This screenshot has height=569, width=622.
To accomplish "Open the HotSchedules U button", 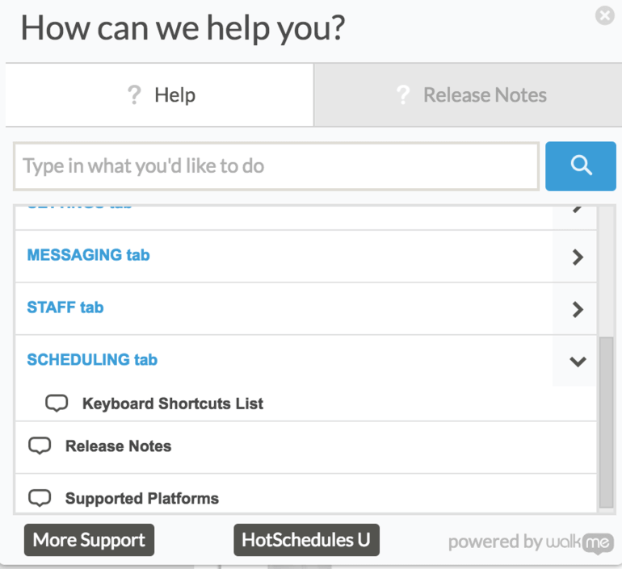I will point(306,540).
